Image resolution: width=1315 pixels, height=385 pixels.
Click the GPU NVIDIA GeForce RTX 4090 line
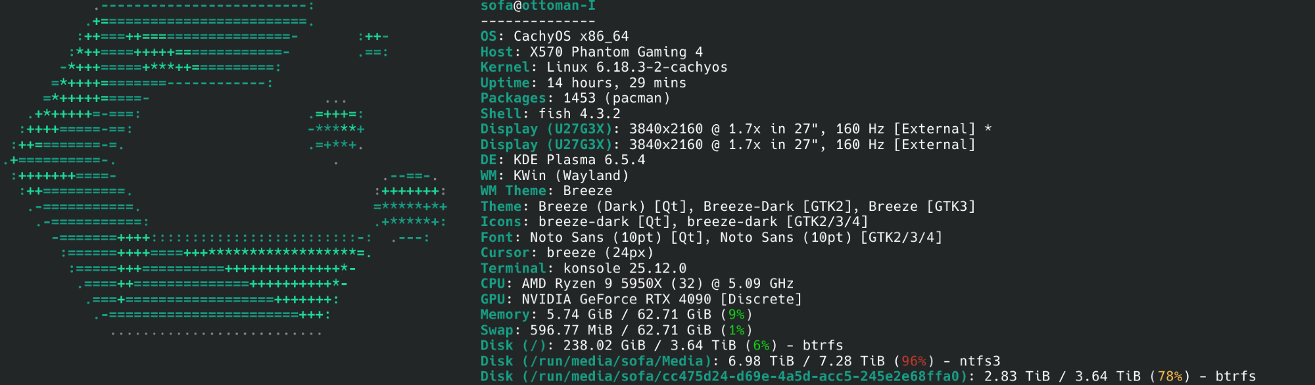[641, 299]
